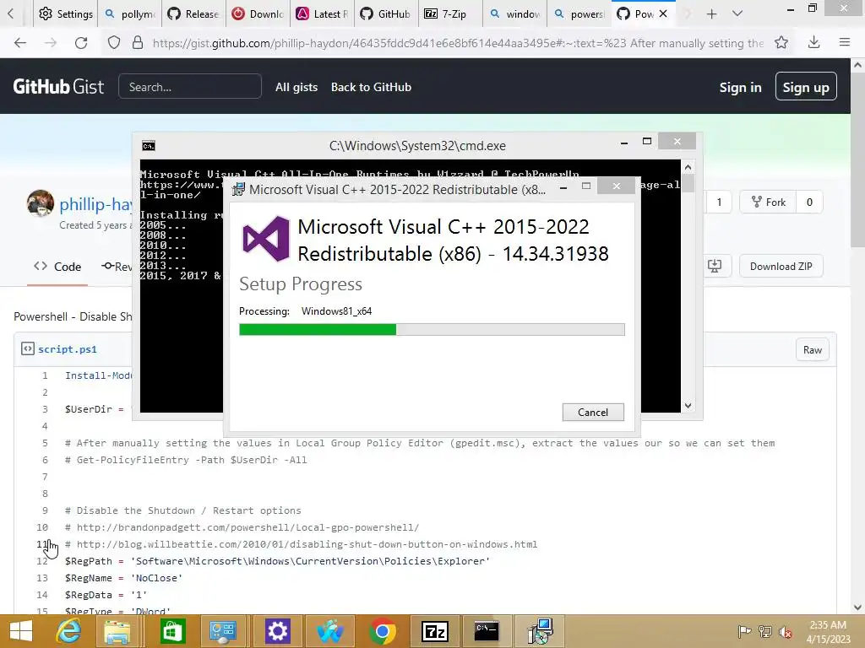
Task: Switch to the Latest R tab
Action: click(x=322, y=13)
